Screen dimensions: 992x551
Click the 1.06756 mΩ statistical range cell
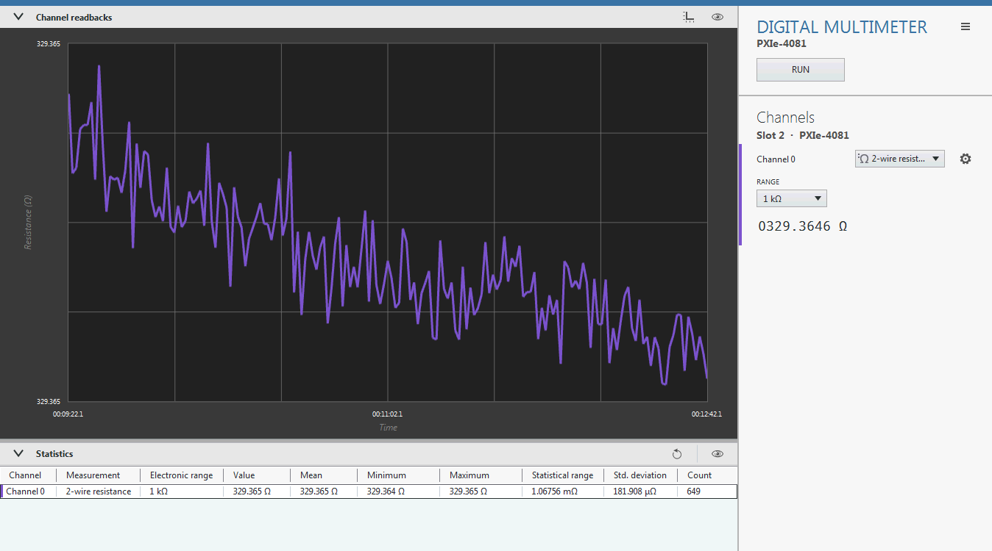click(x=556, y=491)
